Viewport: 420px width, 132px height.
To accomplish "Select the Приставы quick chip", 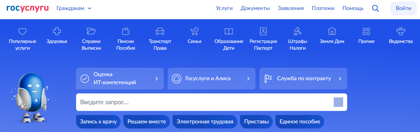I will pyautogui.click(x=256, y=122).
